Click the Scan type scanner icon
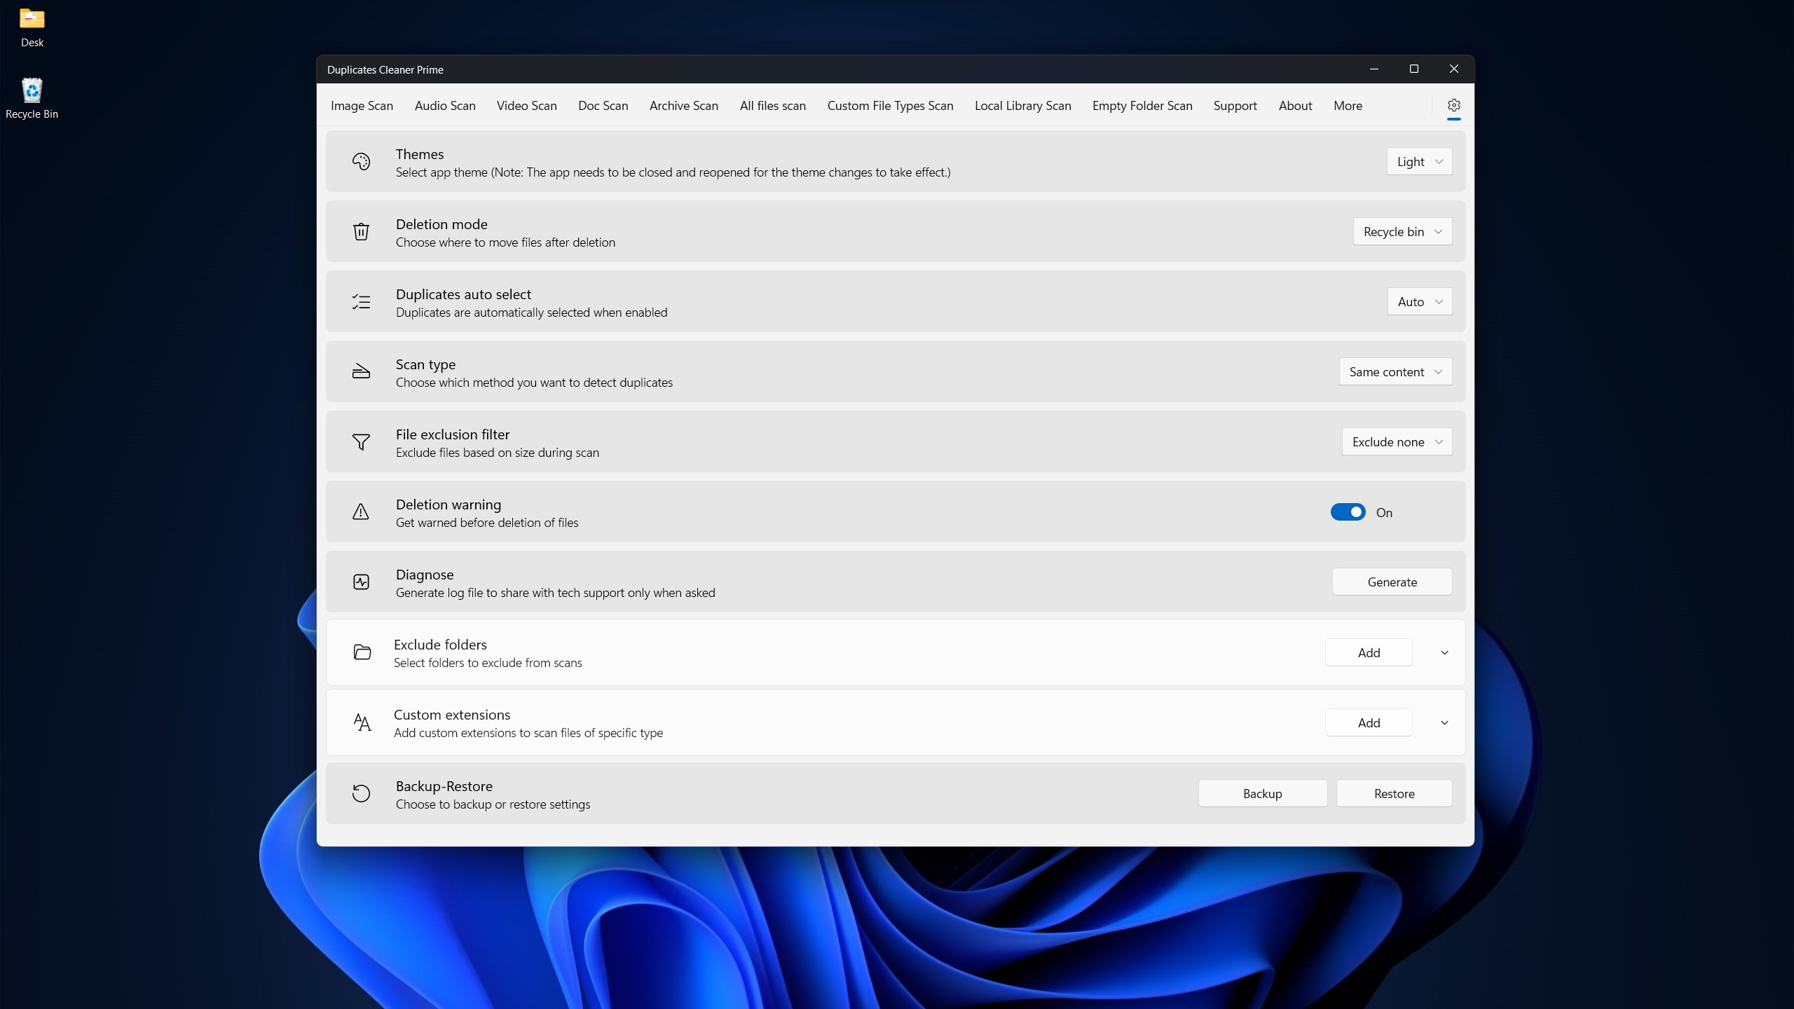 tap(361, 371)
